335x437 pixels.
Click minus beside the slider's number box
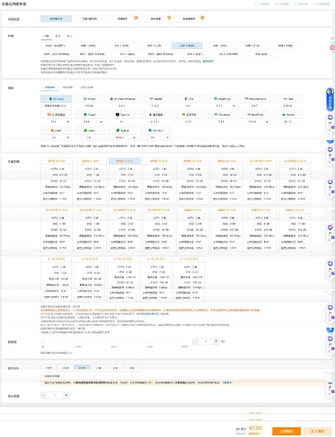tap(196, 342)
